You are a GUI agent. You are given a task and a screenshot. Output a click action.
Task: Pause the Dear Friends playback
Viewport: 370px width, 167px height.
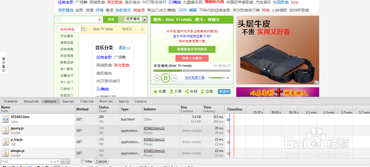pos(166,78)
